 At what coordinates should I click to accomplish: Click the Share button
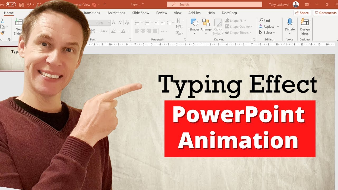pos(302,13)
